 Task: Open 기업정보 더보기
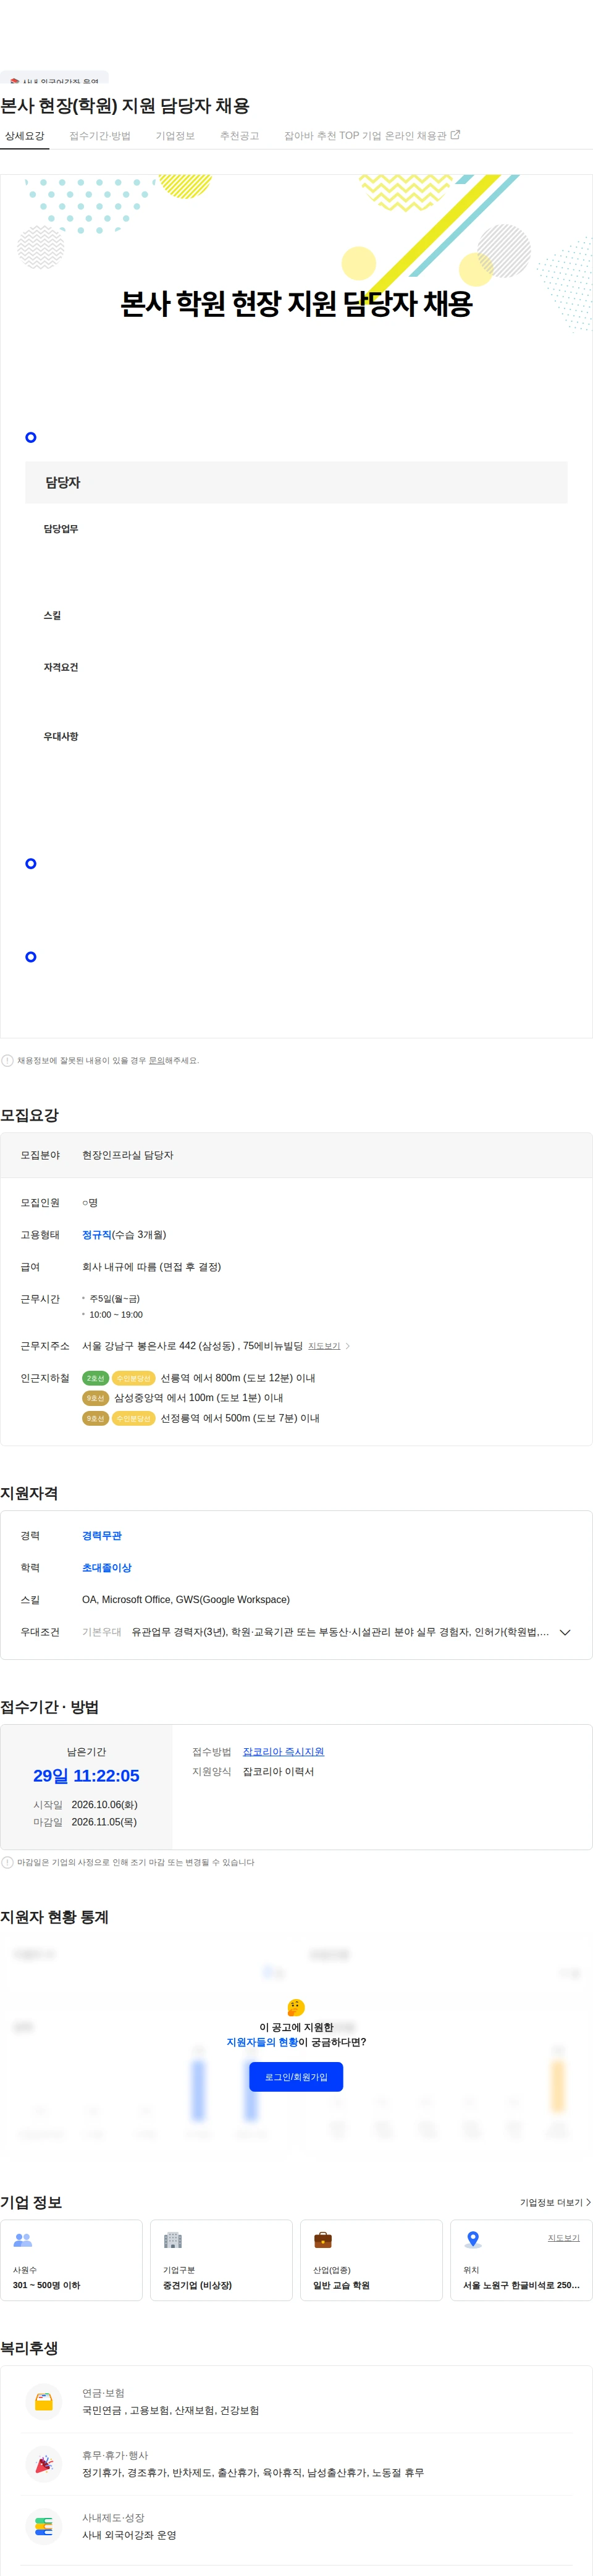[555, 2202]
